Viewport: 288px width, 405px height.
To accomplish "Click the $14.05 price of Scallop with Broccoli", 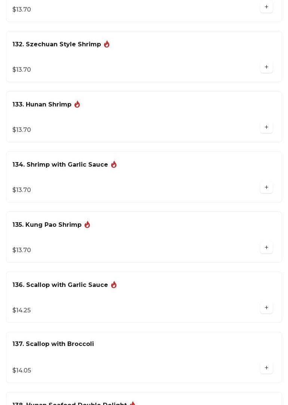I will pyautogui.click(x=22, y=371).
